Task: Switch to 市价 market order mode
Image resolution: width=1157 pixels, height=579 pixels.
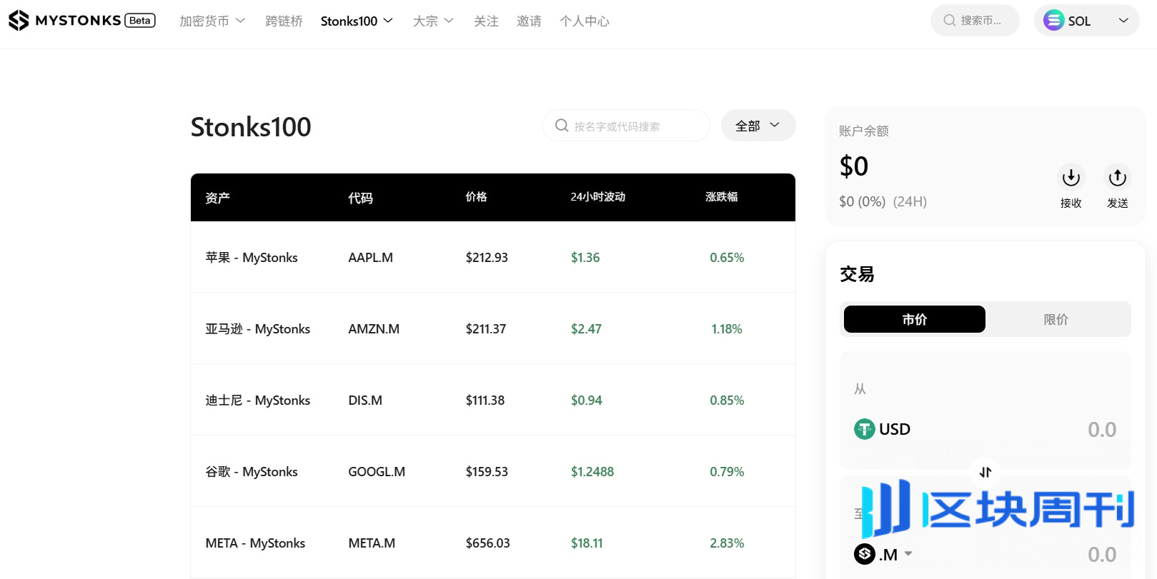Action: 914,319
